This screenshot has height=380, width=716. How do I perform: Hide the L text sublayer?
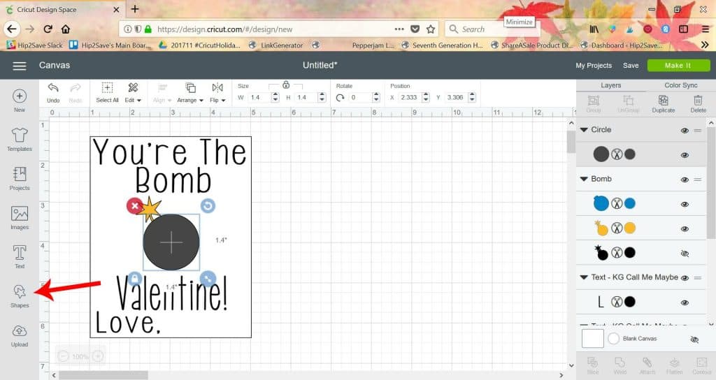684,302
